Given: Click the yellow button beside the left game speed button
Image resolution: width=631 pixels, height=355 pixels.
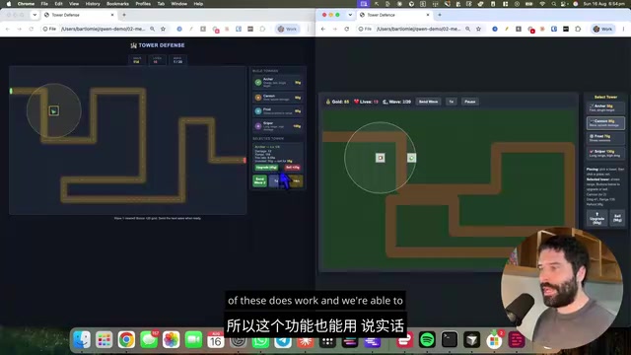Looking at the screenshot, I should click(296, 181).
